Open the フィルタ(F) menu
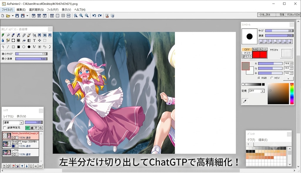 point(53,10)
